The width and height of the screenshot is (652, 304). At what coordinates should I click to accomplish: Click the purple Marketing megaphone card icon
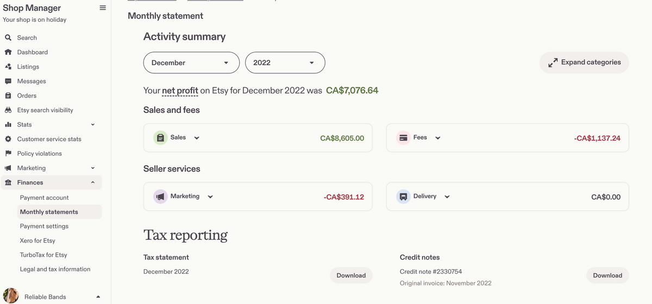coord(160,197)
